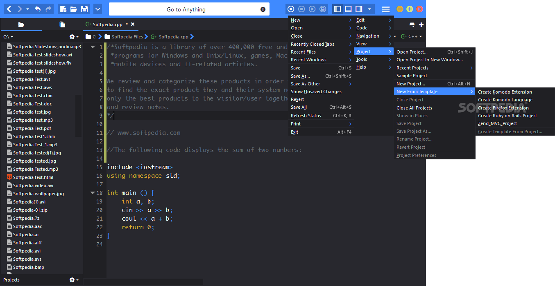Click Sample Project menu entry
555x286 pixels.
[x=435, y=76]
